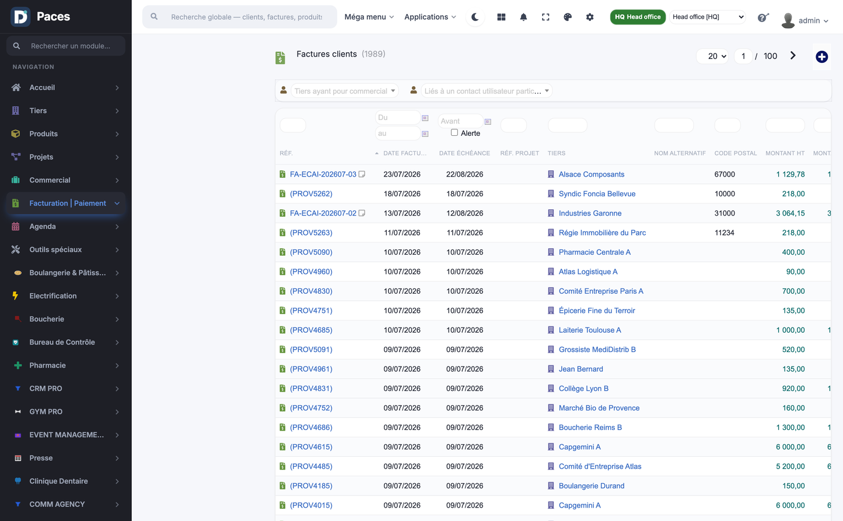Tick the Alerte checkbox

coord(454,132)
